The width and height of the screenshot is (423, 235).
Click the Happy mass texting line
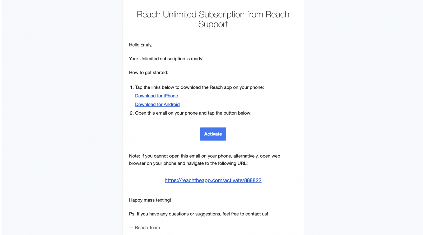pyautogui.click(x=150, y=200)
